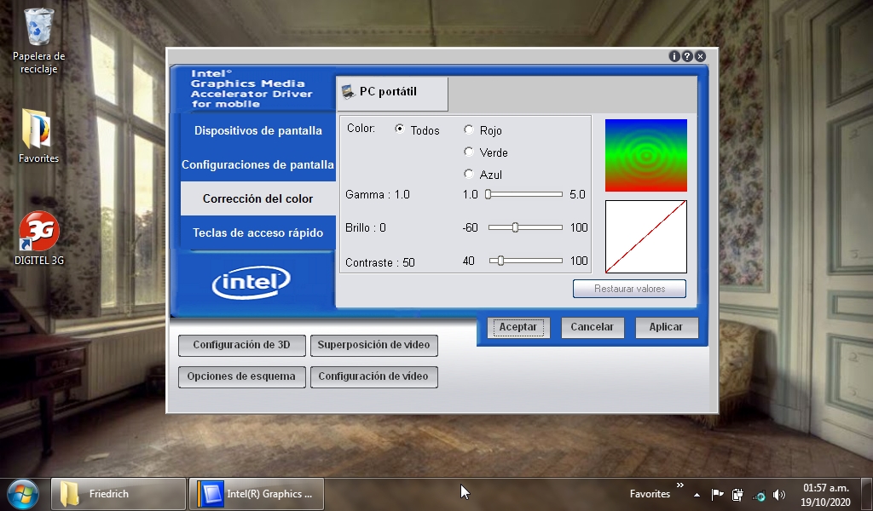Switch to the Friedrich taskbar folder window
Image resolution: width=873 pixels, height=511 pixels.
pyautogui.click(x=119, y=494)
